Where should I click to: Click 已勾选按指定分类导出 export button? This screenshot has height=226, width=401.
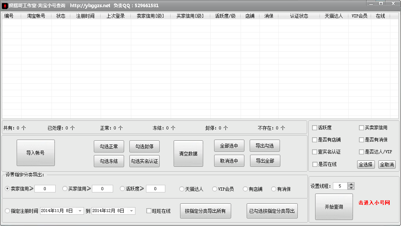coord(272,211)
